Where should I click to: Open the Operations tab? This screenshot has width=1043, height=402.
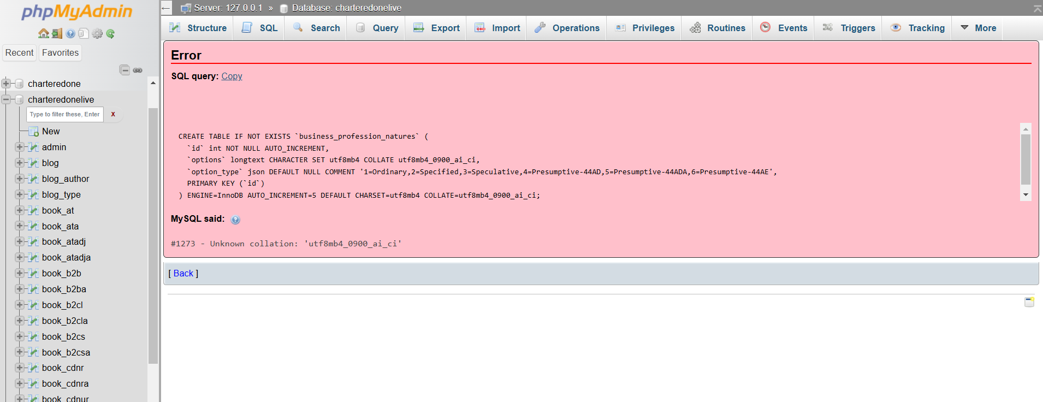click(567, 28)
